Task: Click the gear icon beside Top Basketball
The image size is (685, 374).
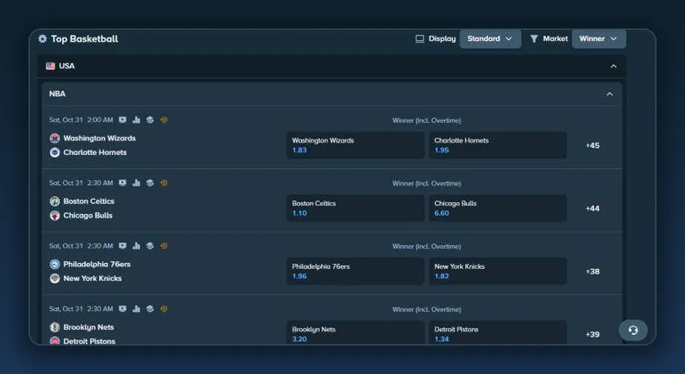Action: 42,39
